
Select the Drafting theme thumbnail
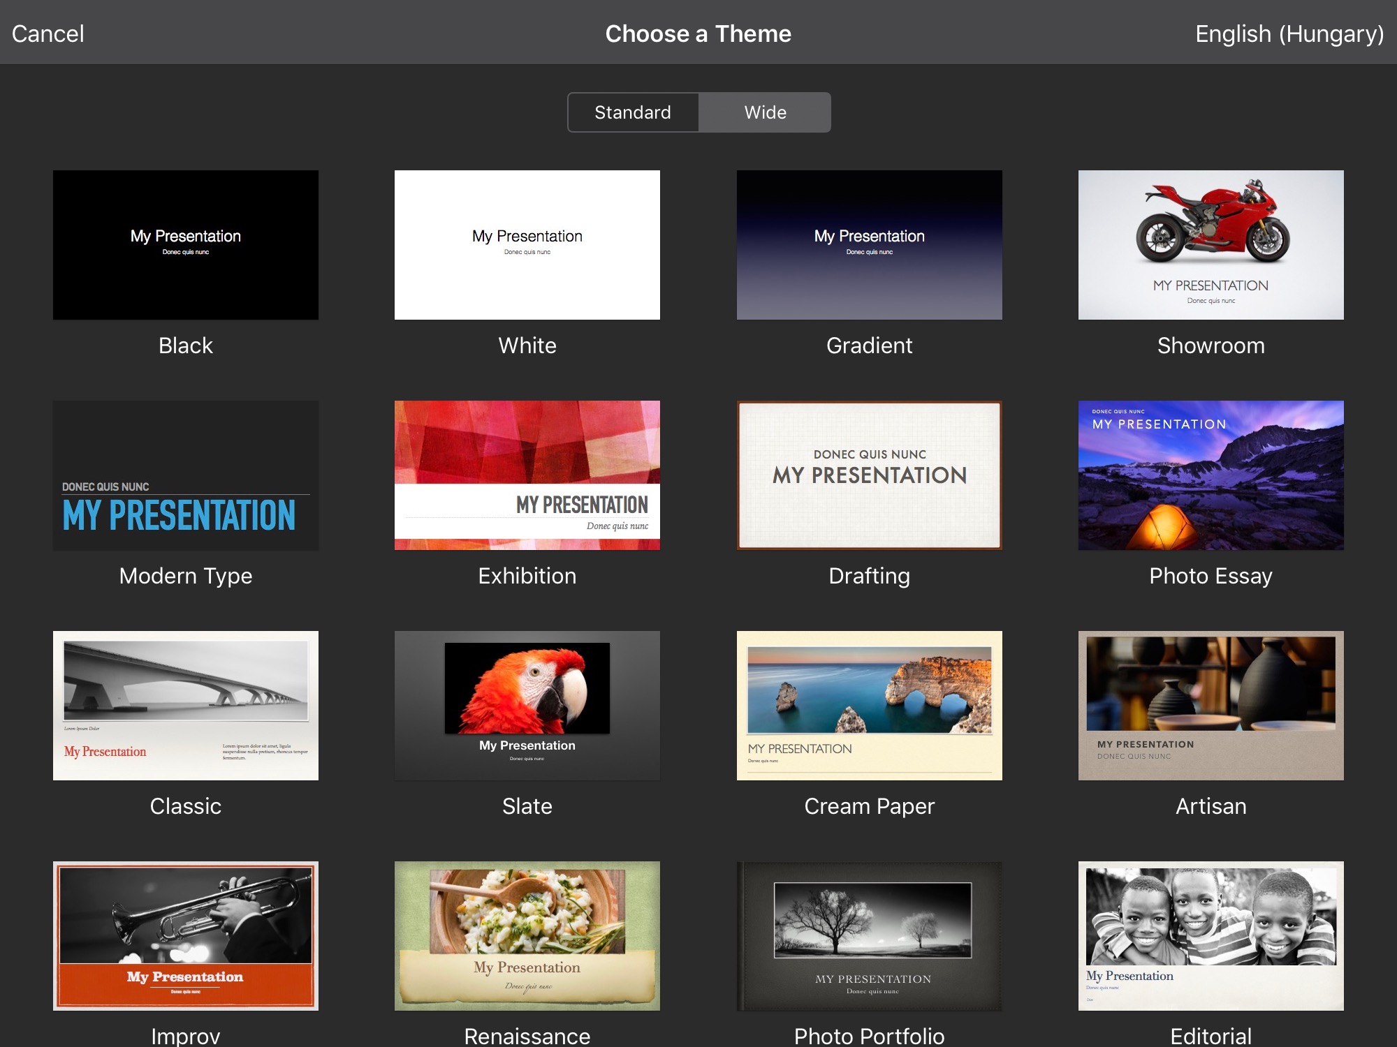tap(870, 475)
